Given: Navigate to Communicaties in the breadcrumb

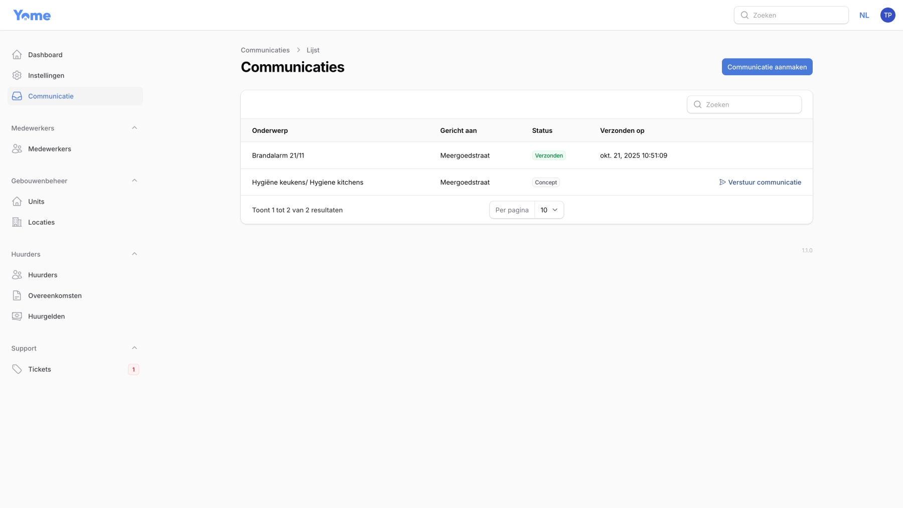Looking at the screenshot, I should click(265, 50).
